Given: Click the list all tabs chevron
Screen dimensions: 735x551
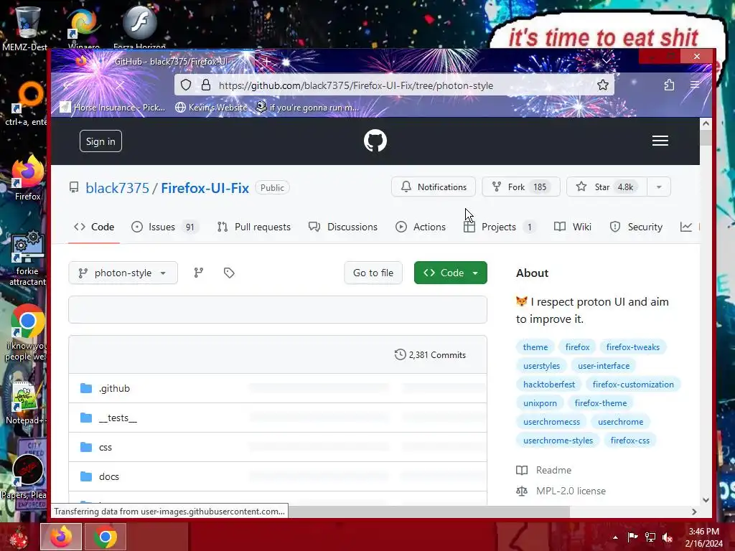Looking at the screenshot, I should [x=607, y=61].
